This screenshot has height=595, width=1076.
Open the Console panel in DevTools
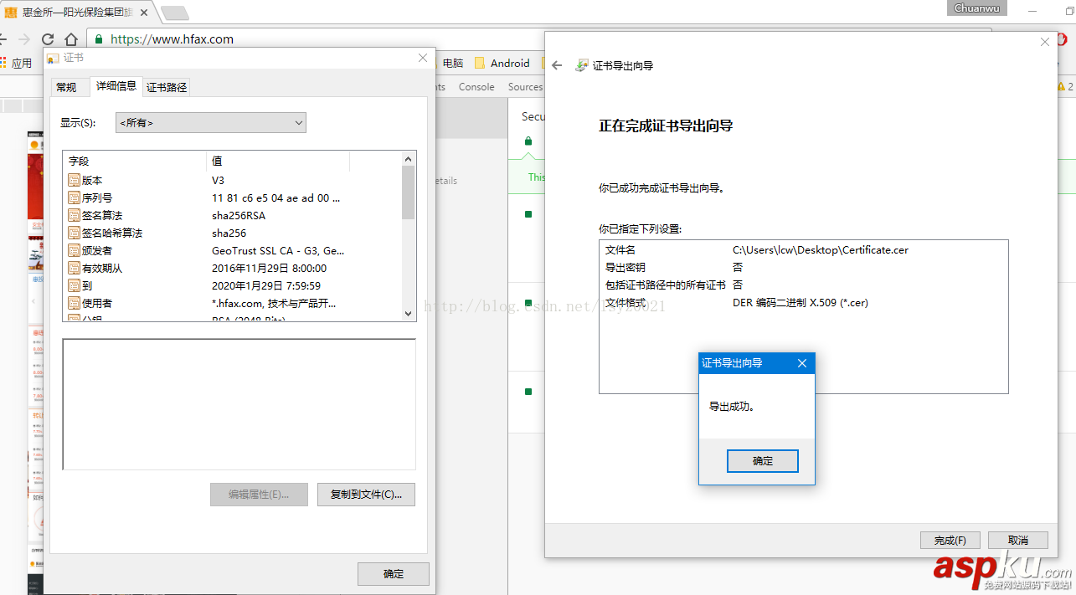tap(476, 86)
